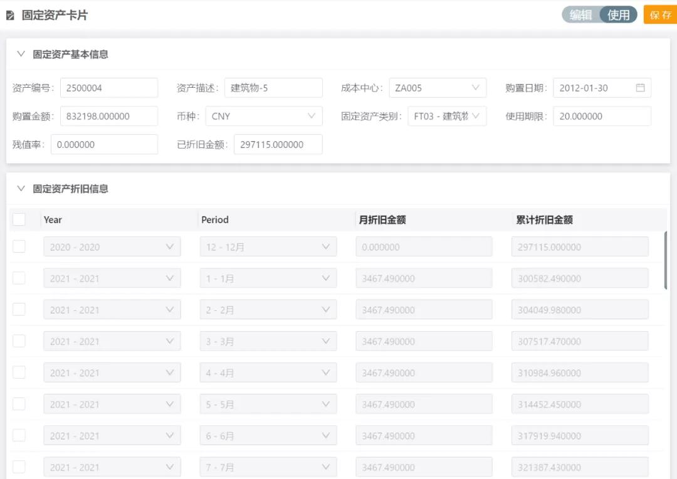
Task: Click the 保存 button
Action: click(x=660, y=14)
